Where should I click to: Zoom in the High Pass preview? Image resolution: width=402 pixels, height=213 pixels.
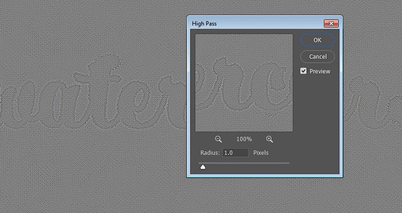[269, 139]
